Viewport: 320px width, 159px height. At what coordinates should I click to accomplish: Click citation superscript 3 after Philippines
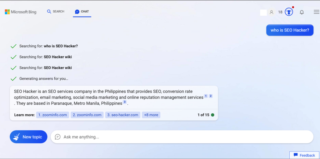(125, 102)
